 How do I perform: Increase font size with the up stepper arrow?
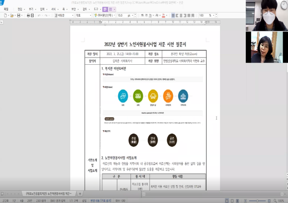coord(136,14)
